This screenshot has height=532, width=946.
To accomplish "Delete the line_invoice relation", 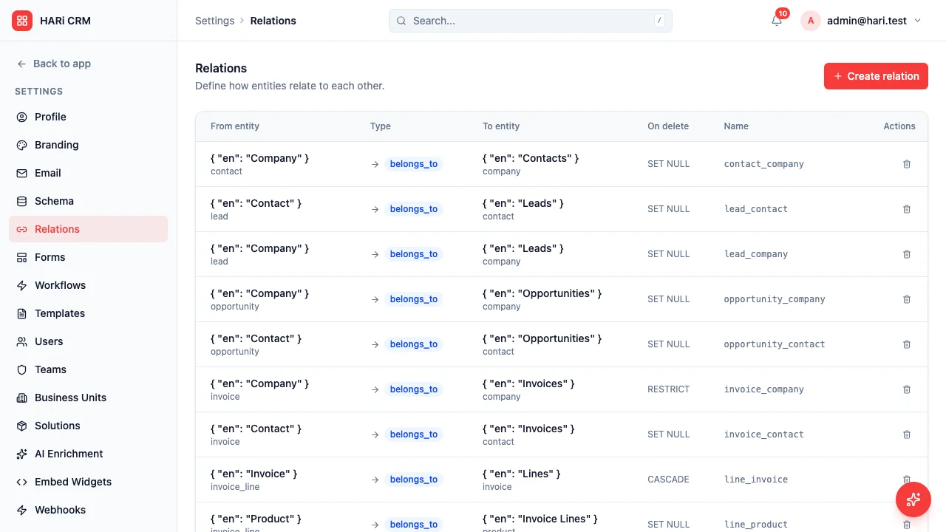I will click(x=907, y=480).
